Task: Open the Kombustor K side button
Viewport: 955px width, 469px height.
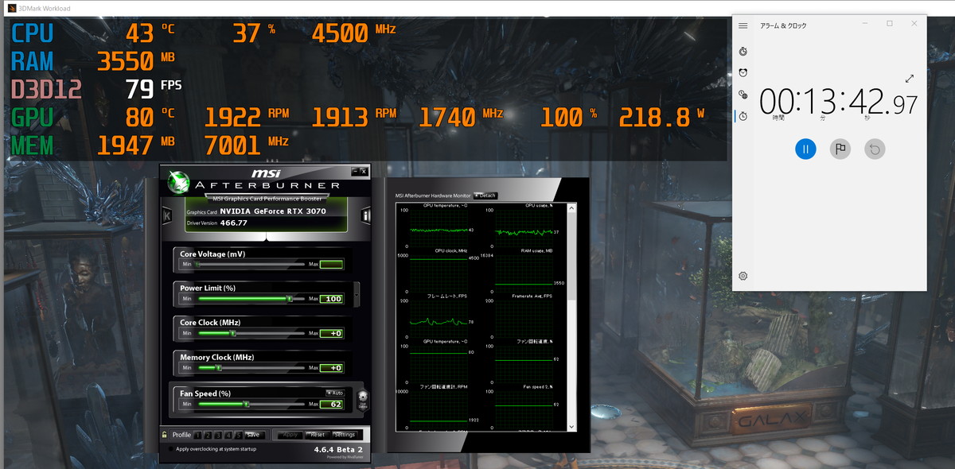Action: pyautogui.click(x=166, y=215)
